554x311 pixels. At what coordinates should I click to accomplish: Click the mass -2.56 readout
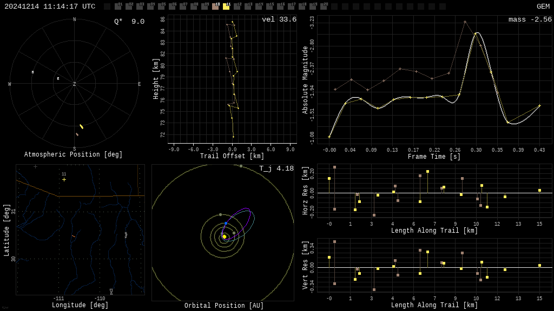point(530,19)
